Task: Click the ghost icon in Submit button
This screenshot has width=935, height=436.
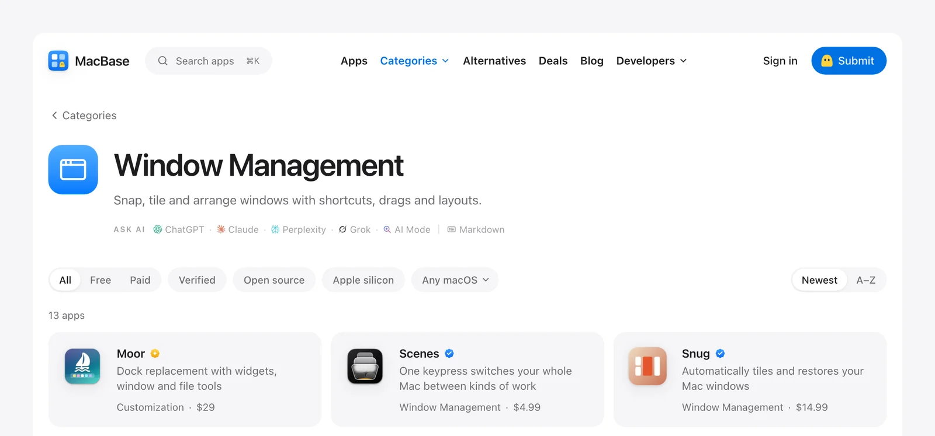Action: [827, 61]
